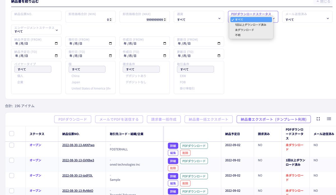Click the 納品予定日 (FROM) date field
The height and width of the screenshot is (195, 336).
coord(36,42)
